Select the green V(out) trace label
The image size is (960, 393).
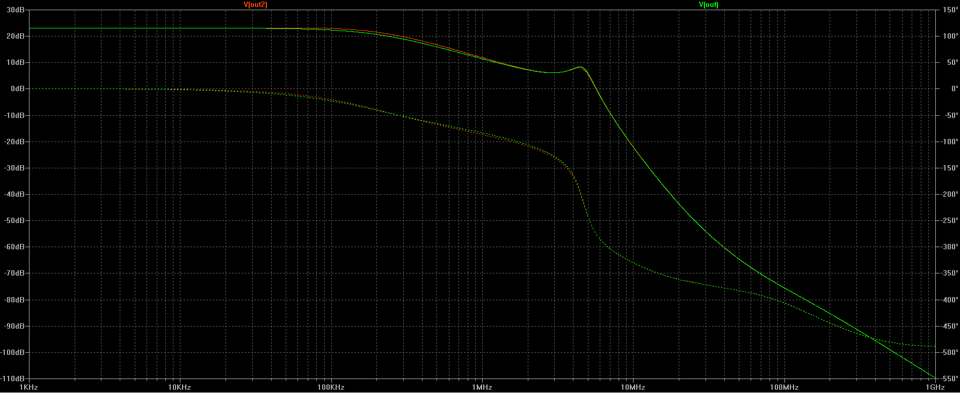[x=708, y=5]
